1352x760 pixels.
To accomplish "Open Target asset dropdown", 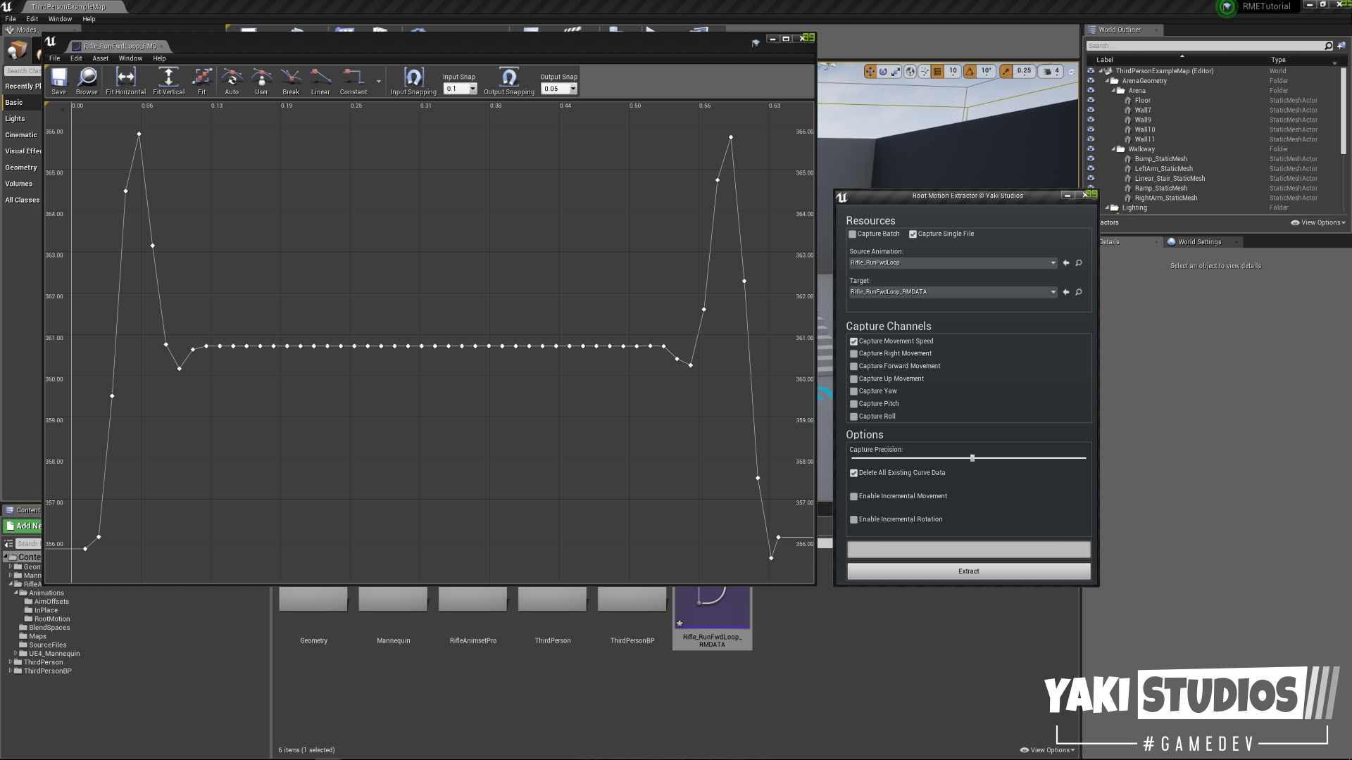I will [x=953, y=292].
